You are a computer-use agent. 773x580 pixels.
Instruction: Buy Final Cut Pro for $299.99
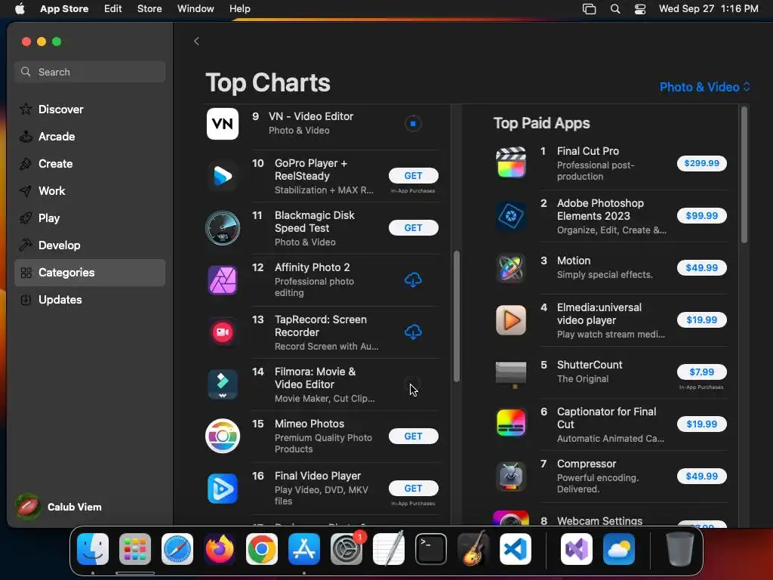(x=701, y=163)
